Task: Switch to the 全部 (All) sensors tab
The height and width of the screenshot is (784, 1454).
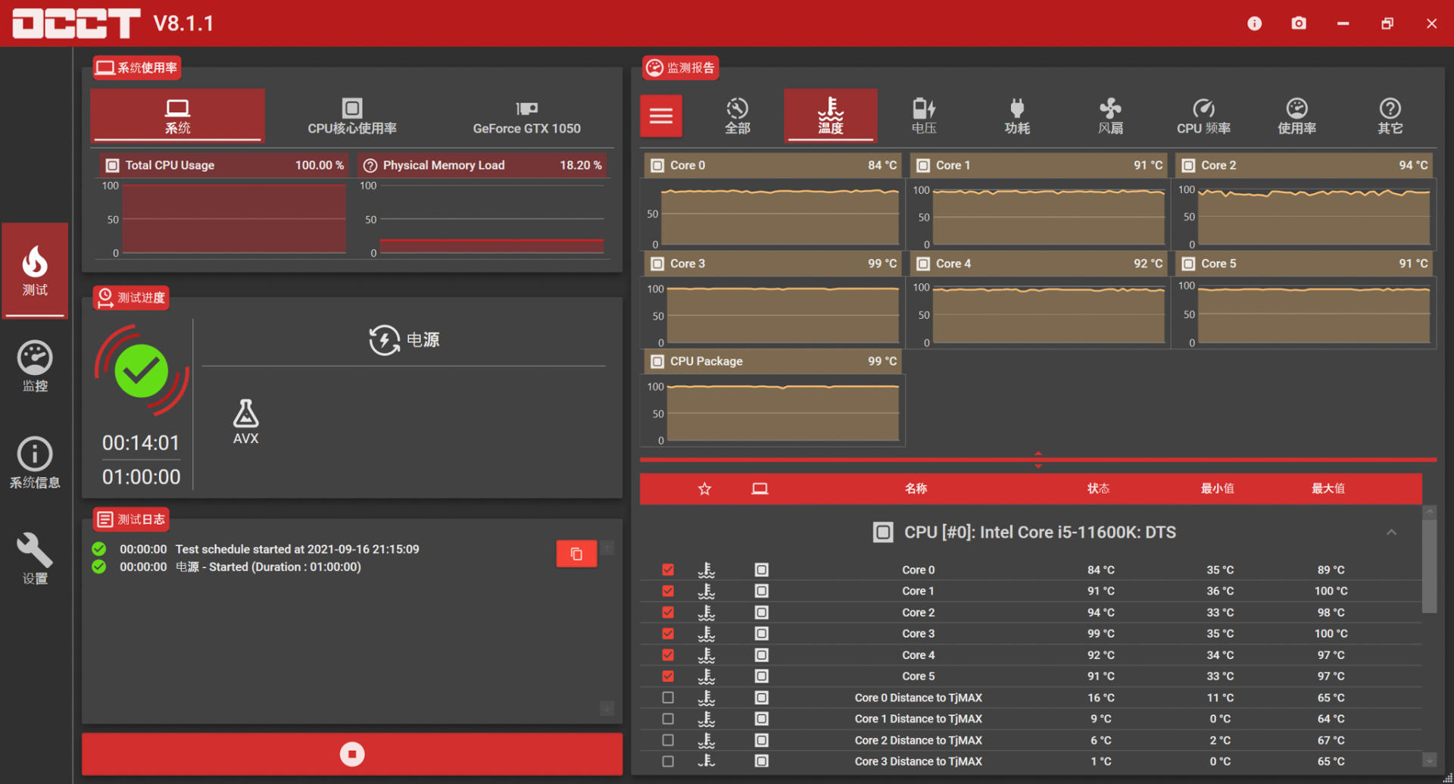Action: tap(737, 116)
